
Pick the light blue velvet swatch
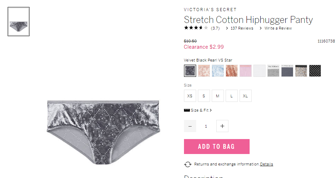[x=218, y=71]
